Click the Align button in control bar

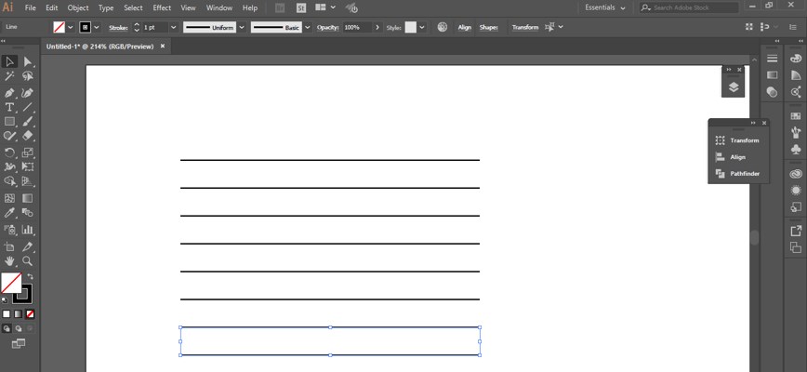tap(465, 27)
